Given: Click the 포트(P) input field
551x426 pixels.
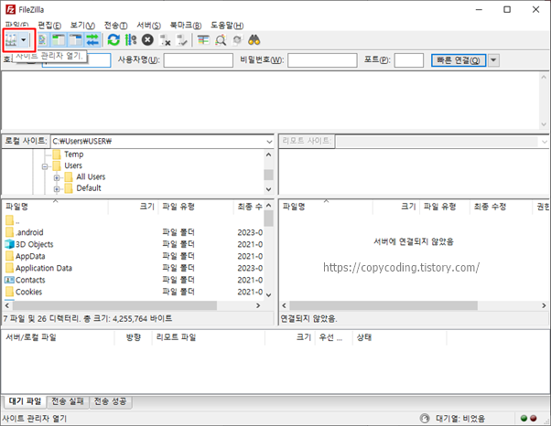Looking at the screenshot, I should pyautogui.click(x=409, y=60).
